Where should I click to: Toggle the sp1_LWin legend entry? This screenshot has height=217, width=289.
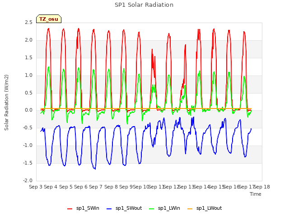(164, 208)
